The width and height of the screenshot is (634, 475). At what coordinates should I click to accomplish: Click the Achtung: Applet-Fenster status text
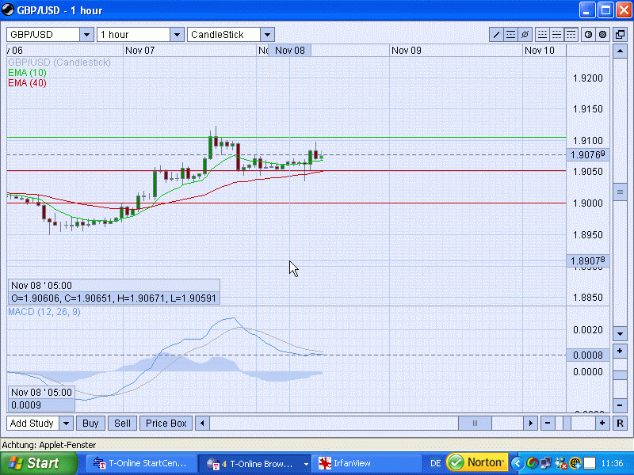click(x=49, y=445)
